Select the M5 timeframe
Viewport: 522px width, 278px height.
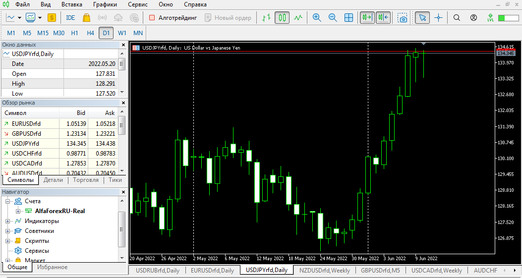(27, 33)
